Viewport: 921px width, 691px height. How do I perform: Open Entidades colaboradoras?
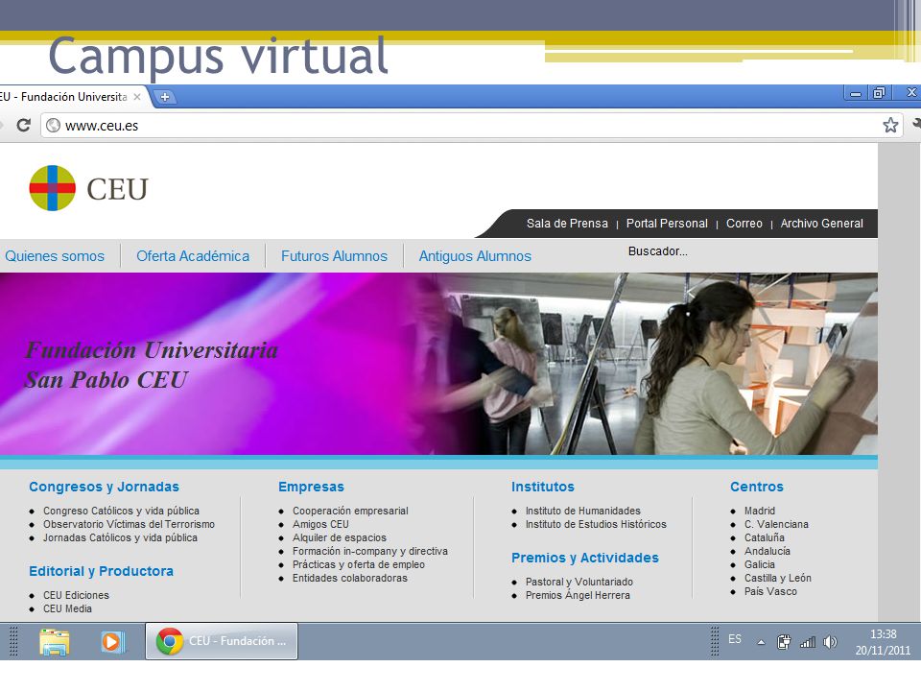349,578
